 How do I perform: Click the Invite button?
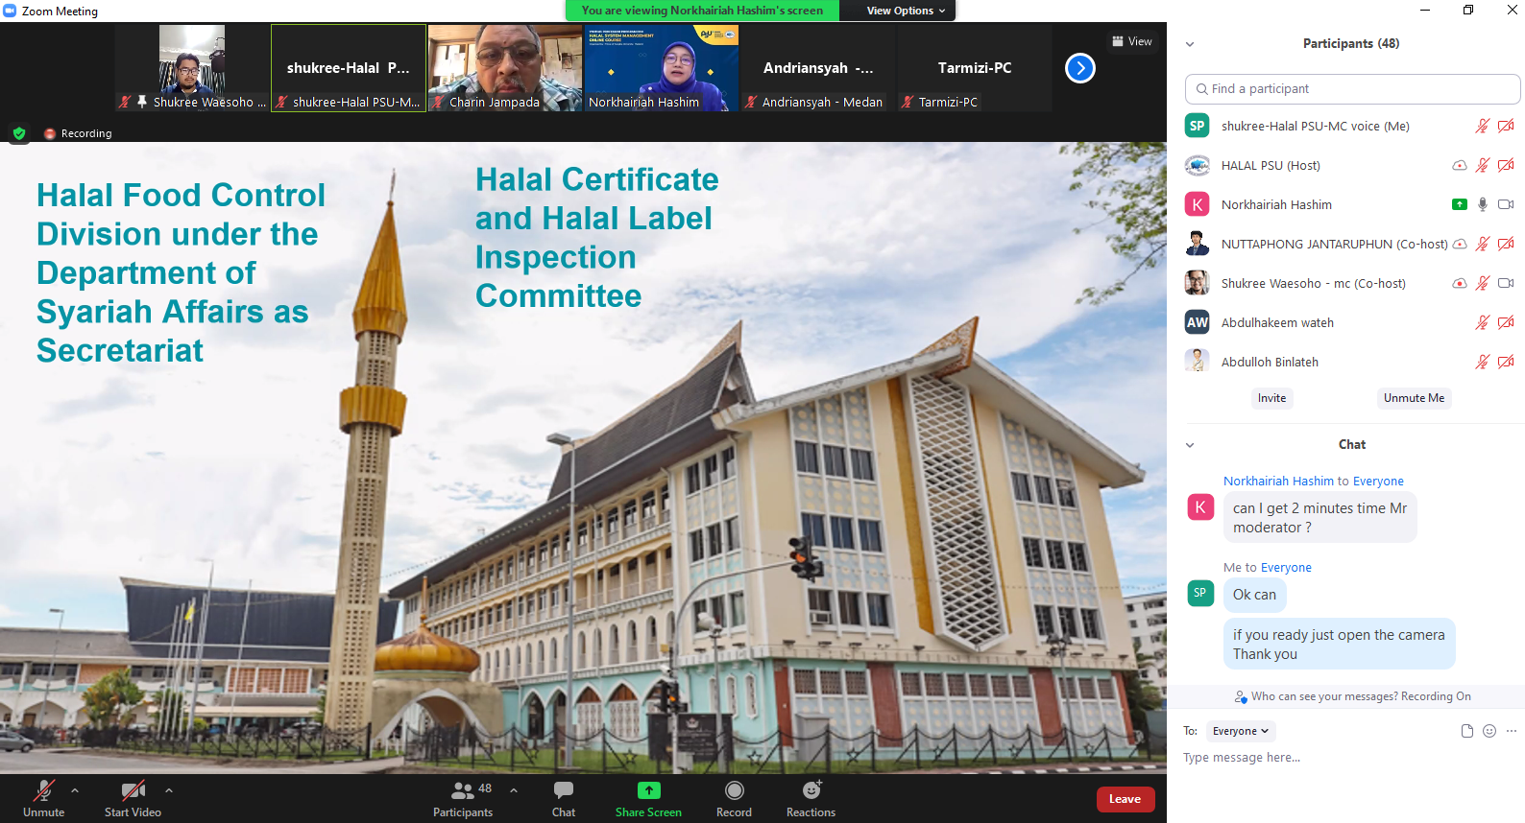(x=1271, y=398)
